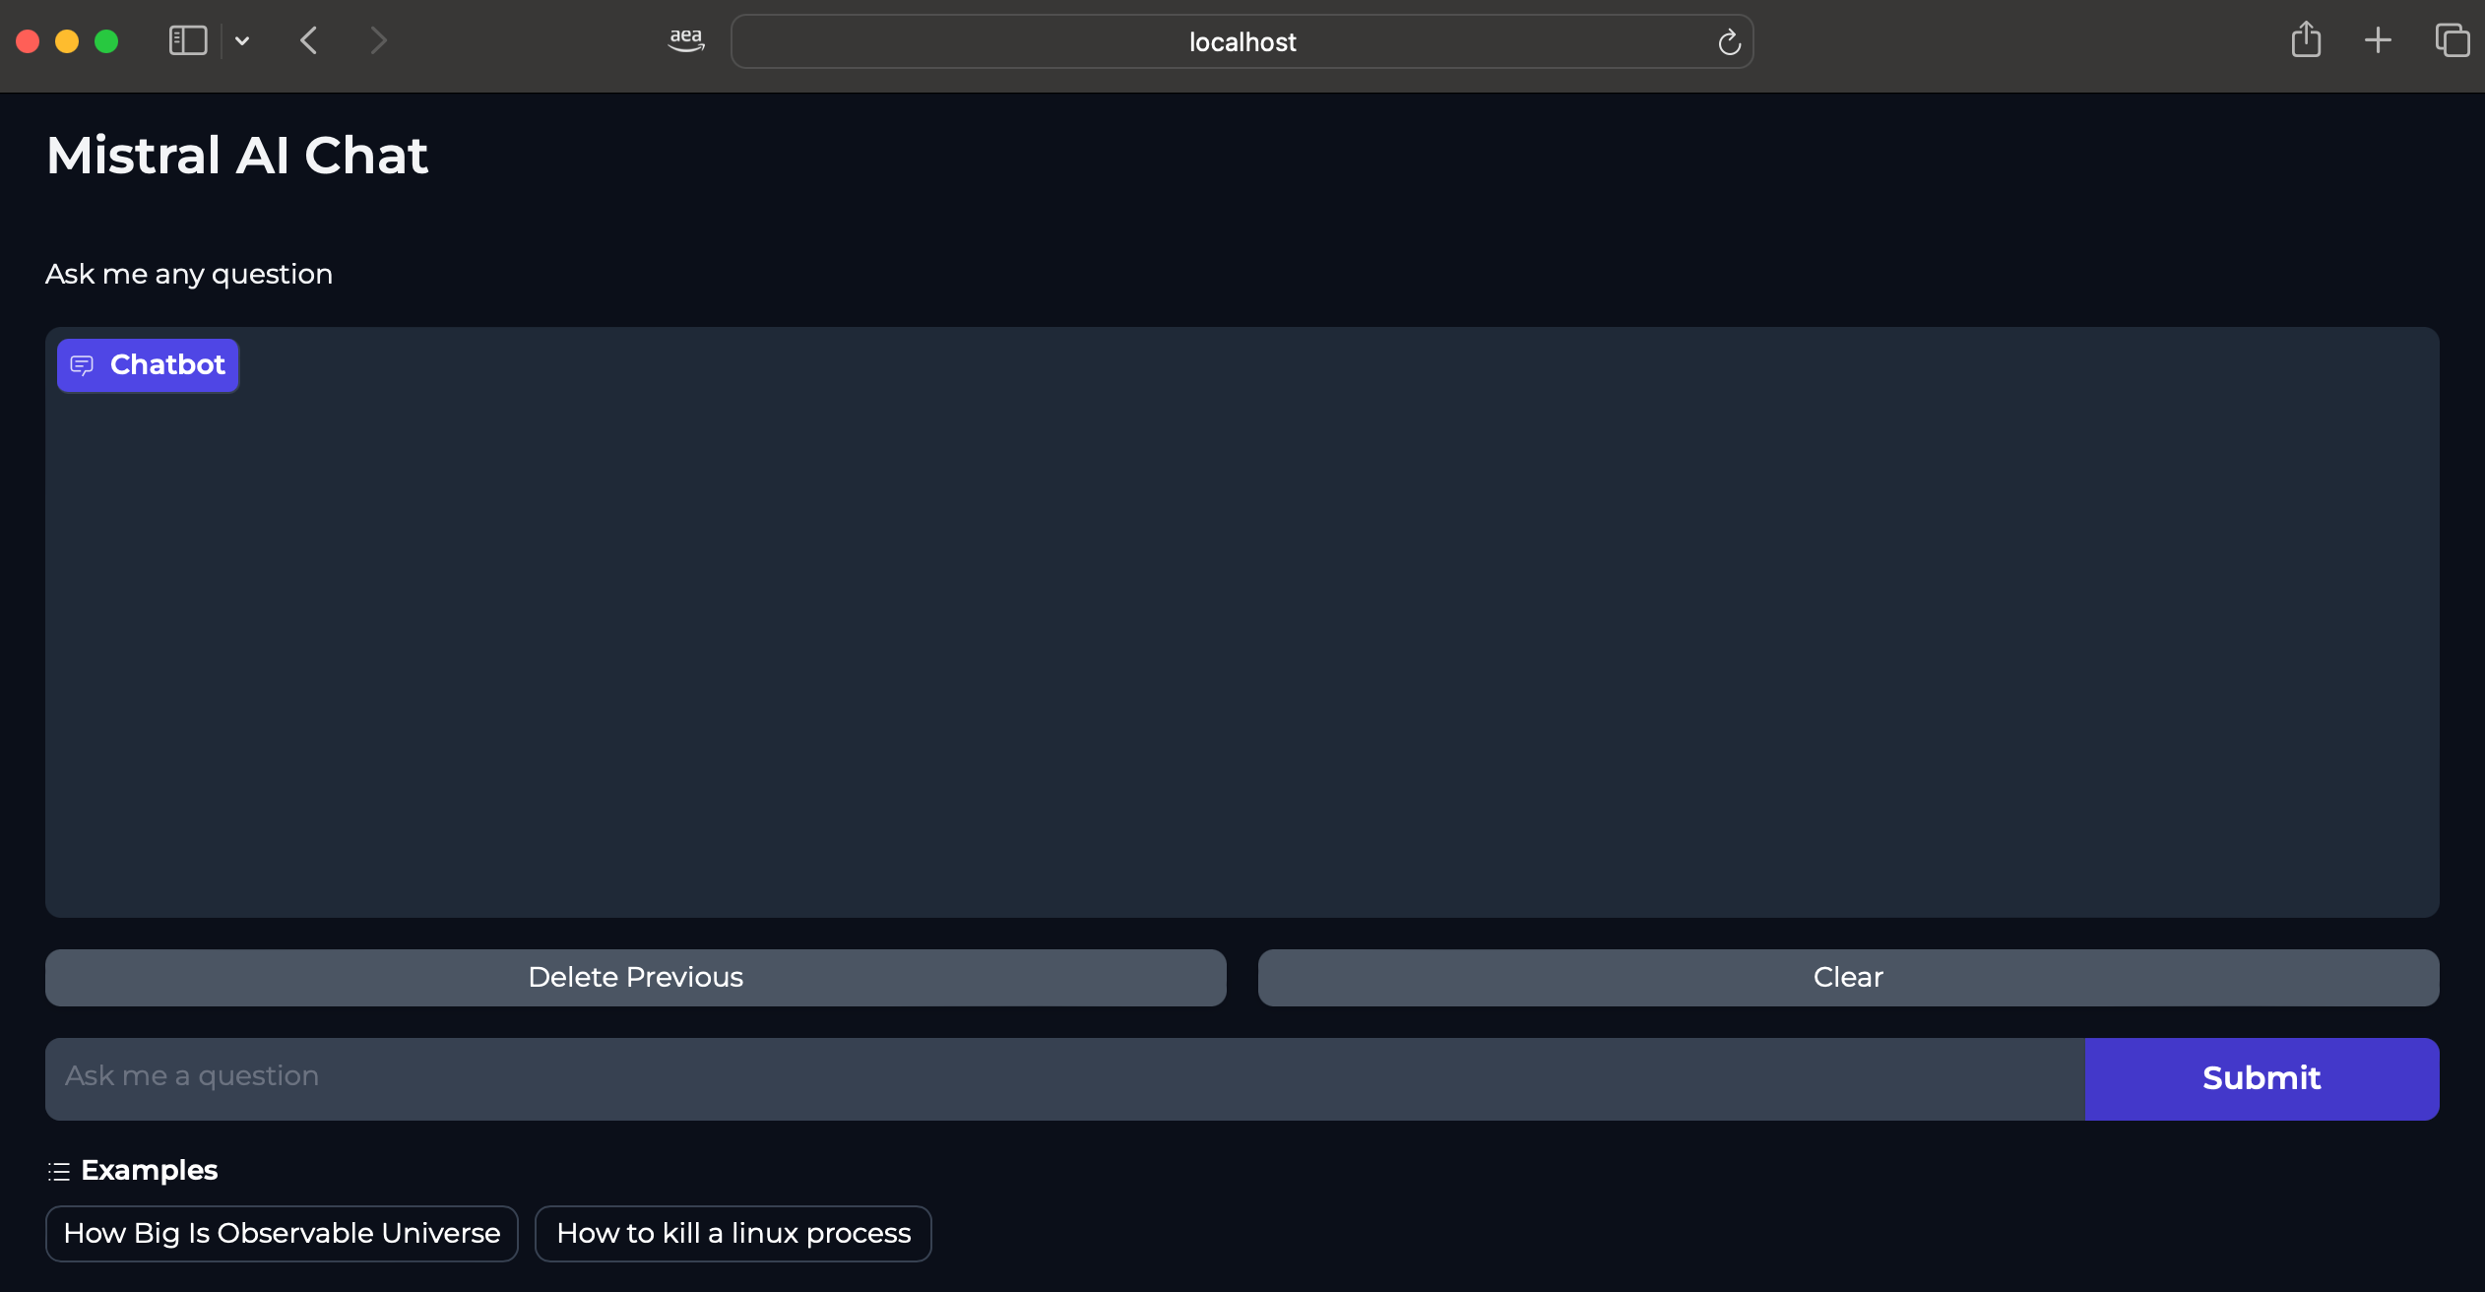Choose the How to kill a linux process example
Screen dimensions: 2485x1292
point(733,1233)
